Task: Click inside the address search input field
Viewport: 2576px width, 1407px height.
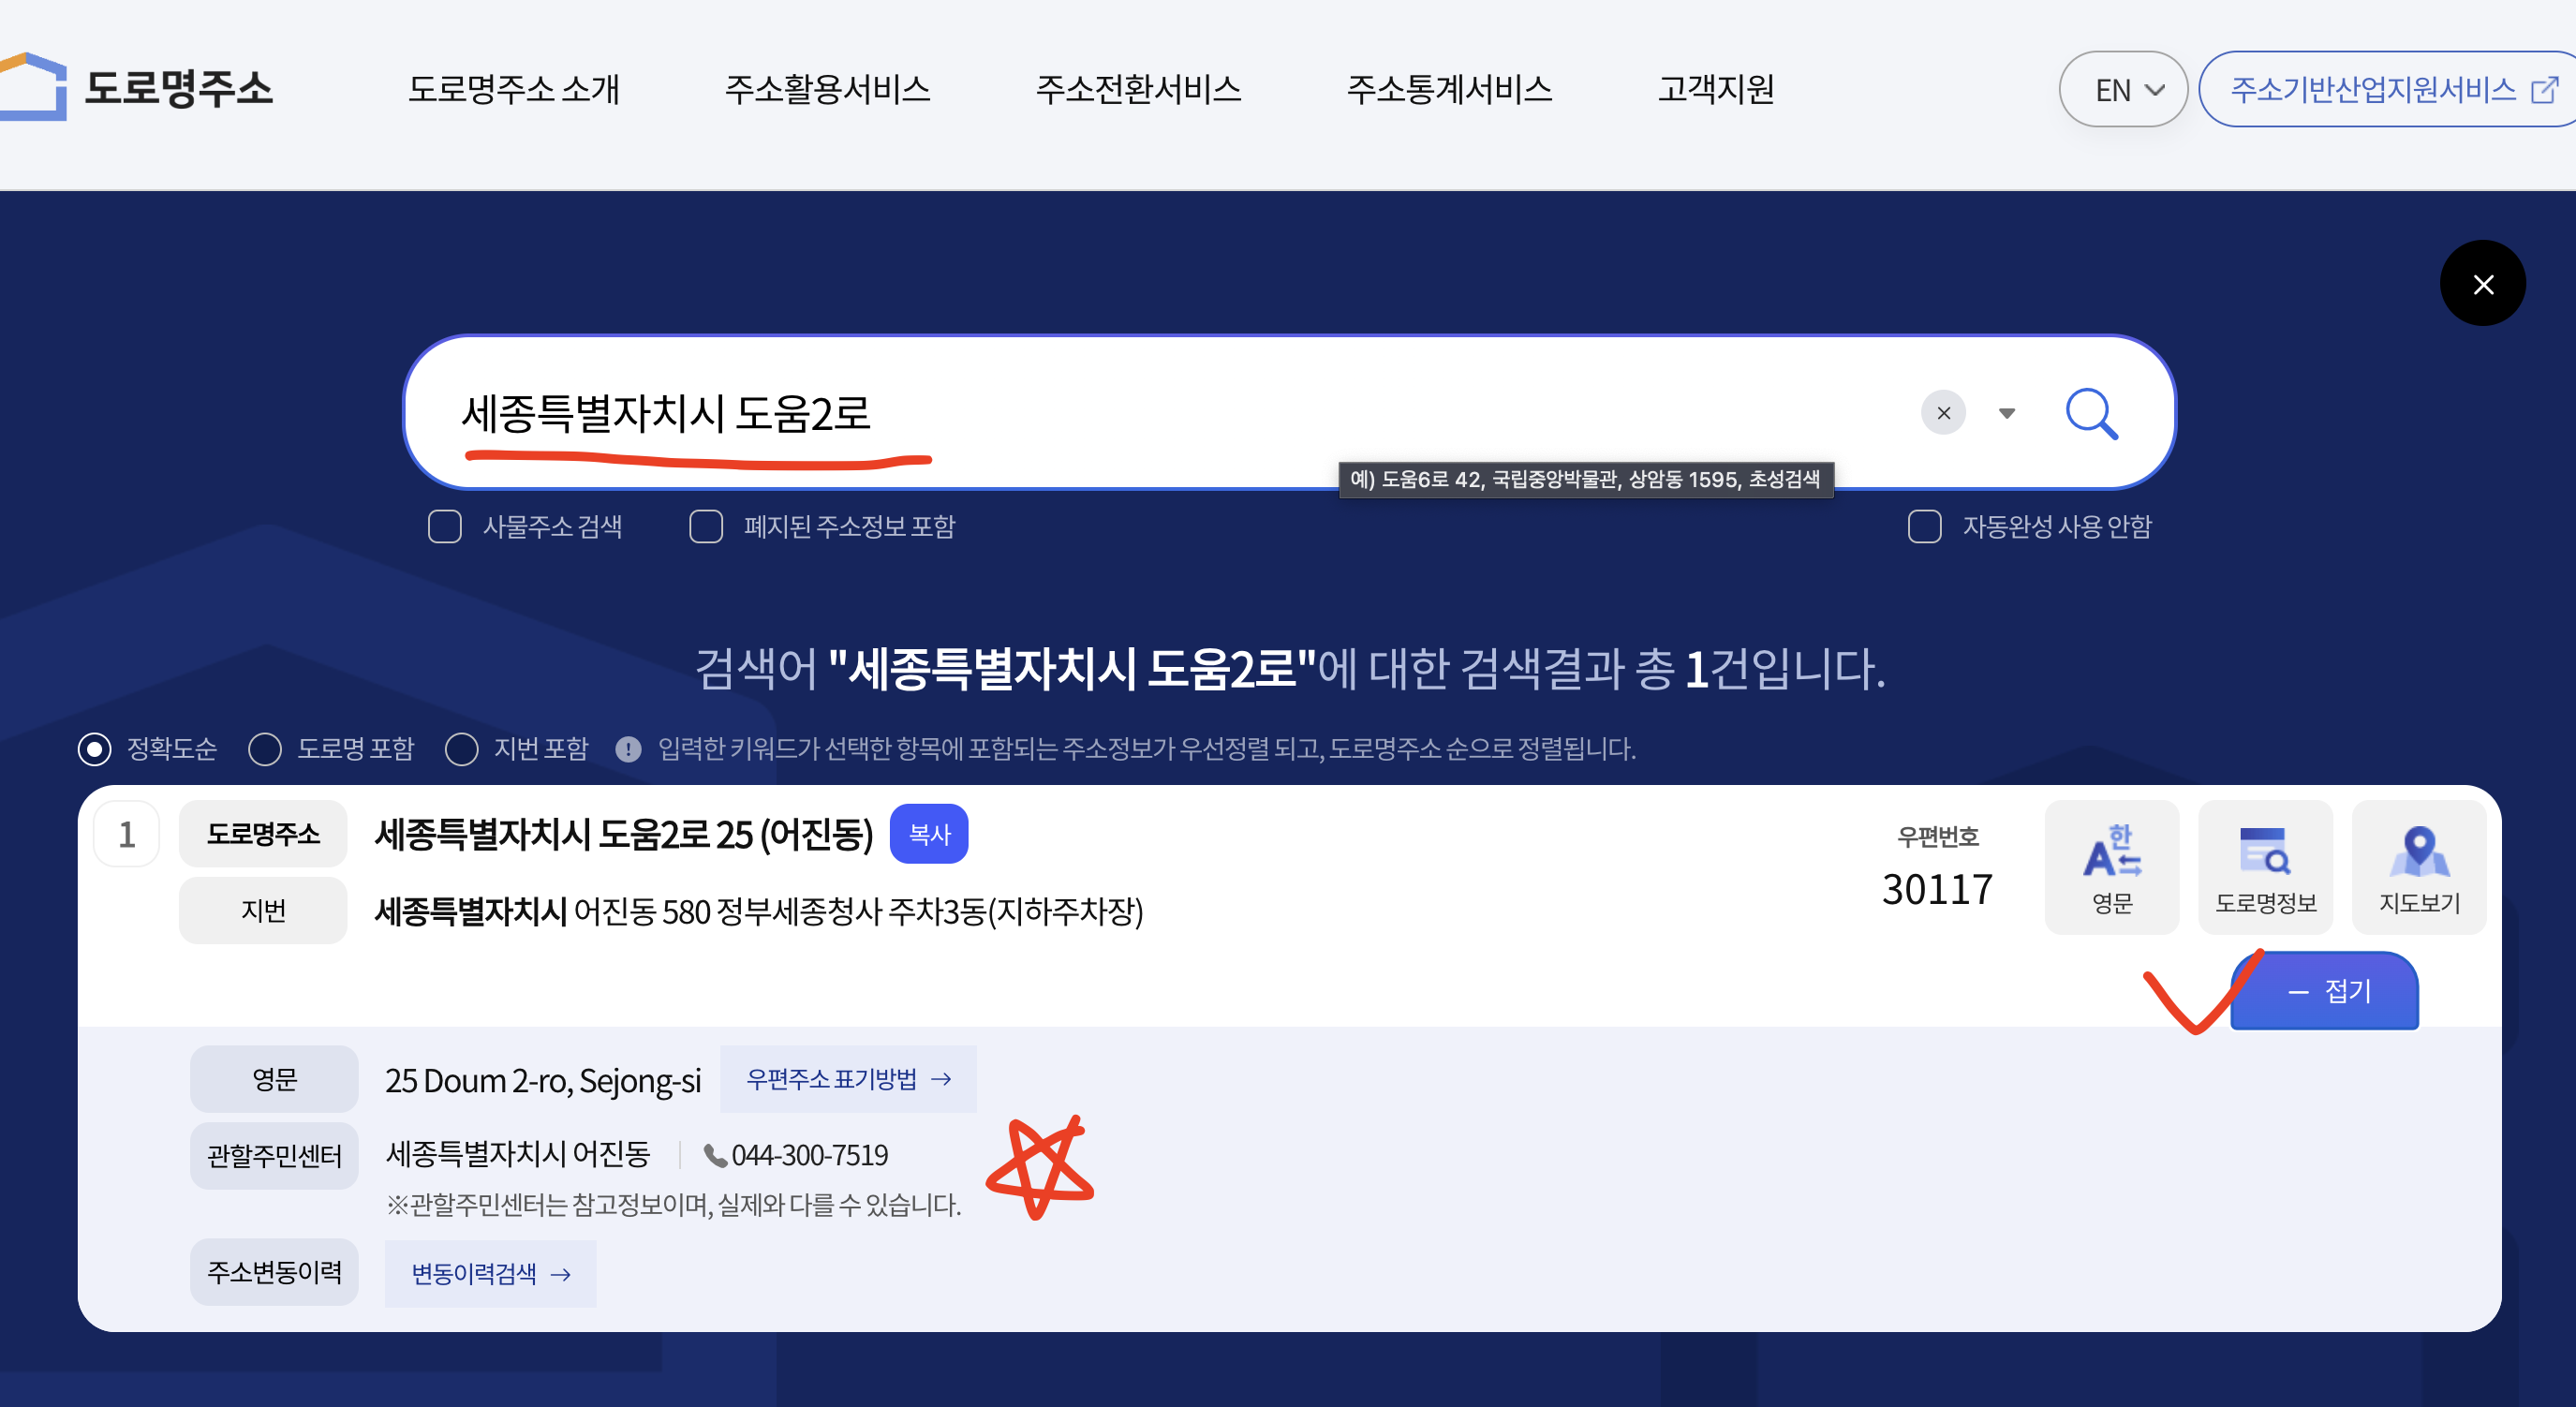Action: point(1200,413)
